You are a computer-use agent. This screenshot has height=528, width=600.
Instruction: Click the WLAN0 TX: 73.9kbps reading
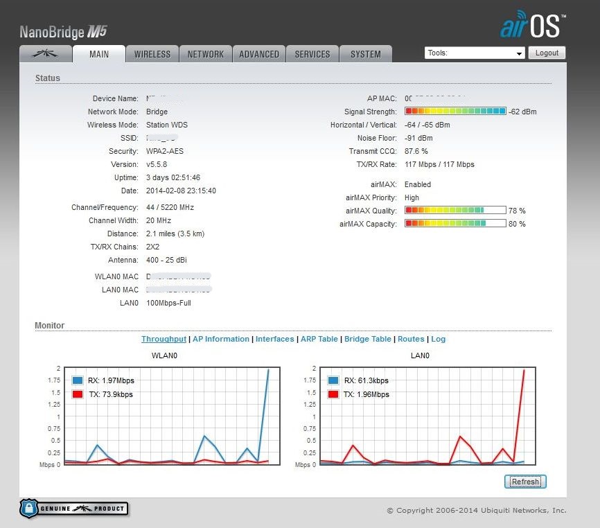coord(111,394)
